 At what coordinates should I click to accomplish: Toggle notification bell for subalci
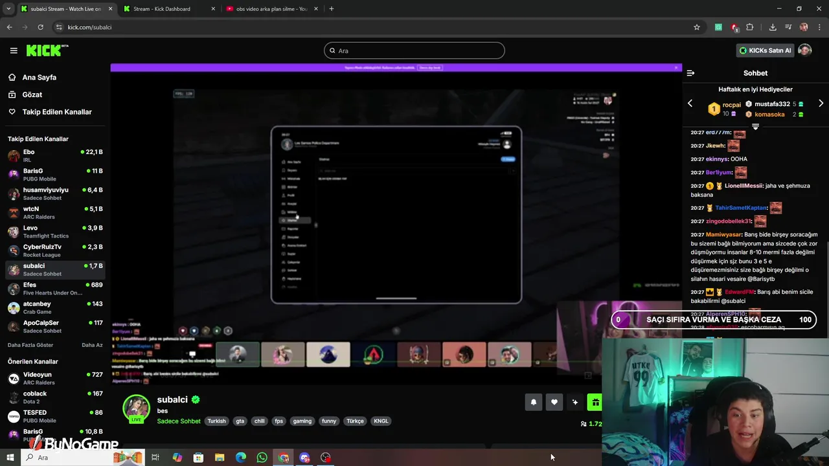tap(533, 402)
